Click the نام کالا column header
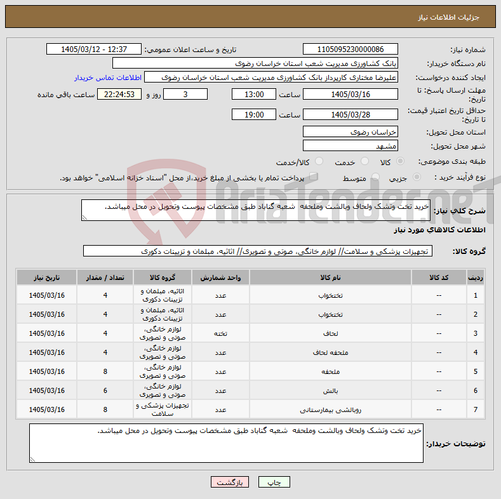This screenshot has height=499, width=501. (330, 277)
